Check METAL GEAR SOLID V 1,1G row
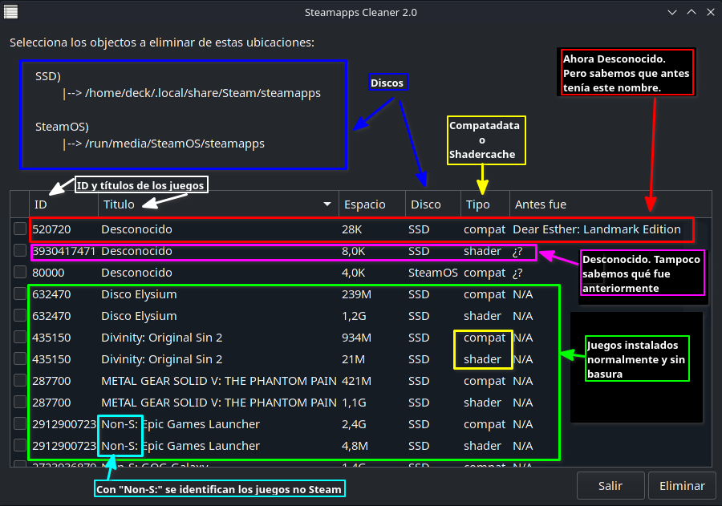722x506 pixels. [x=20, y=402]
